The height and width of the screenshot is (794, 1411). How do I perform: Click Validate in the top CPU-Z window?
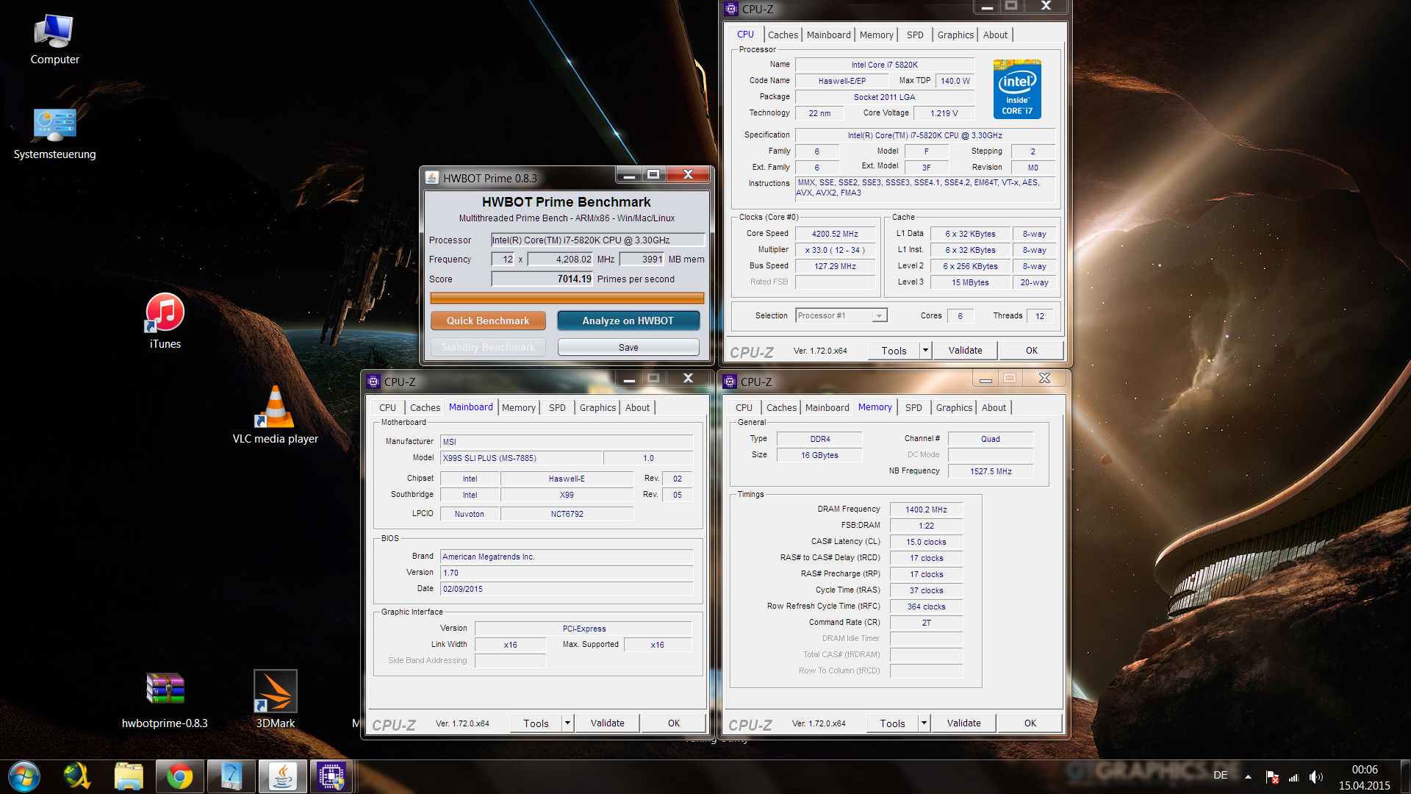(x=965, y=350)
